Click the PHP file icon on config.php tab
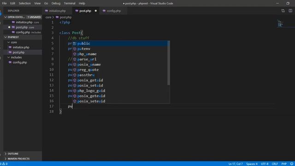This screenshot has height=166, width=295. pos(104,11)
